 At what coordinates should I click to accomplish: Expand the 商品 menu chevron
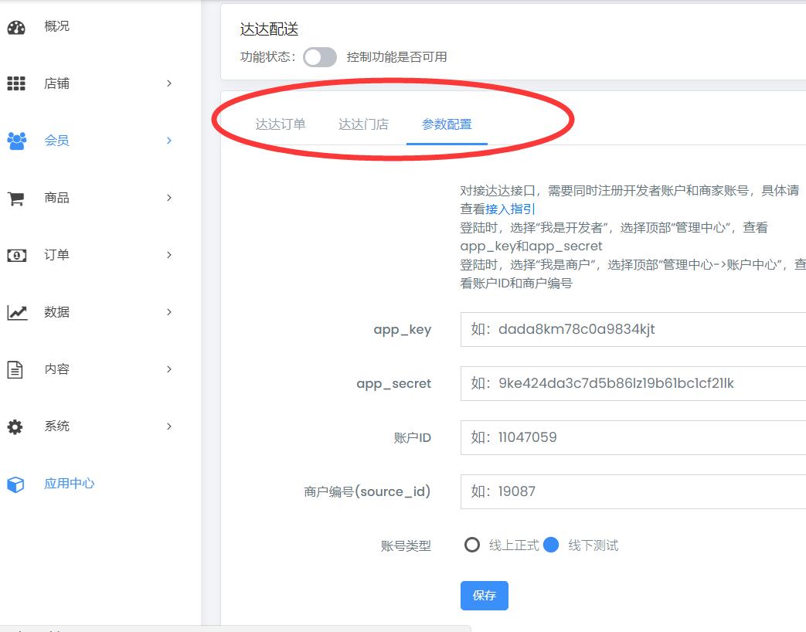[x=169, y=198]
